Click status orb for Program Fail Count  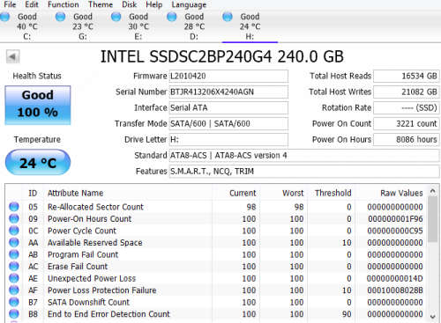tap(14, 254)
